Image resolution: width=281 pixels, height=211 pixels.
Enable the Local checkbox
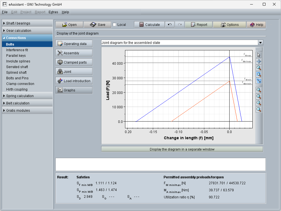click(114, 25)
